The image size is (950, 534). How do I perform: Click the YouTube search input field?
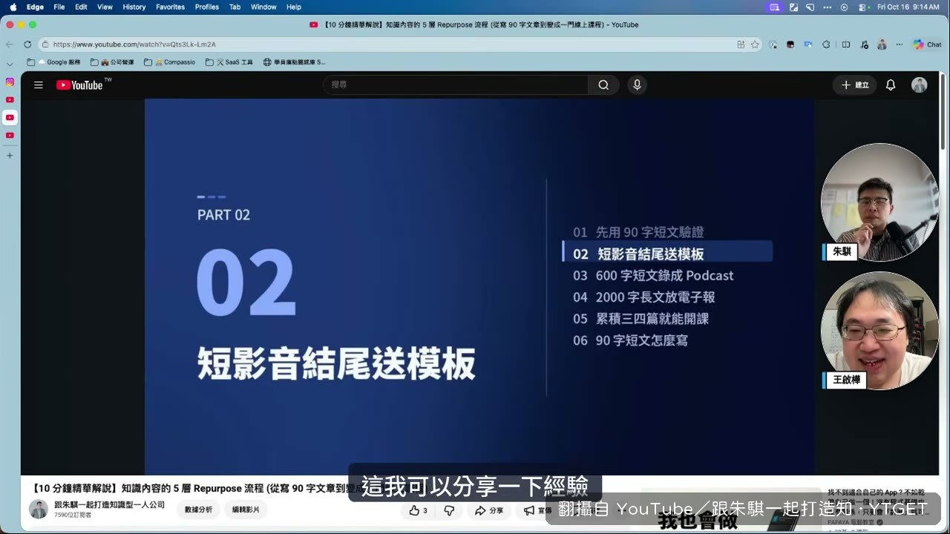pos(456,85)
